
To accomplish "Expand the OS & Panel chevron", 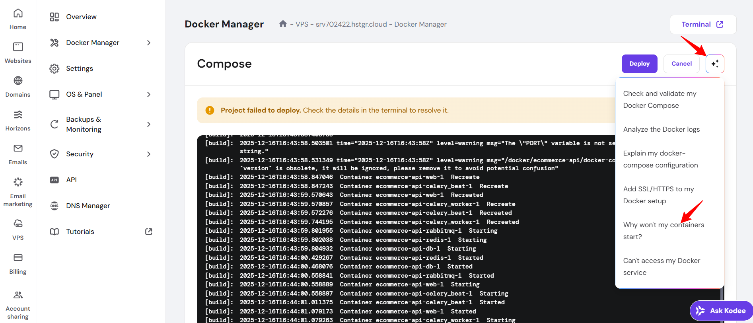I will pyautogui.click(x=149, y=94).
